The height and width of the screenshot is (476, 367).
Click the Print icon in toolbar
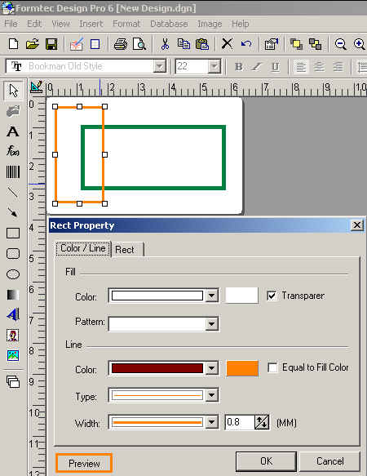121,44
